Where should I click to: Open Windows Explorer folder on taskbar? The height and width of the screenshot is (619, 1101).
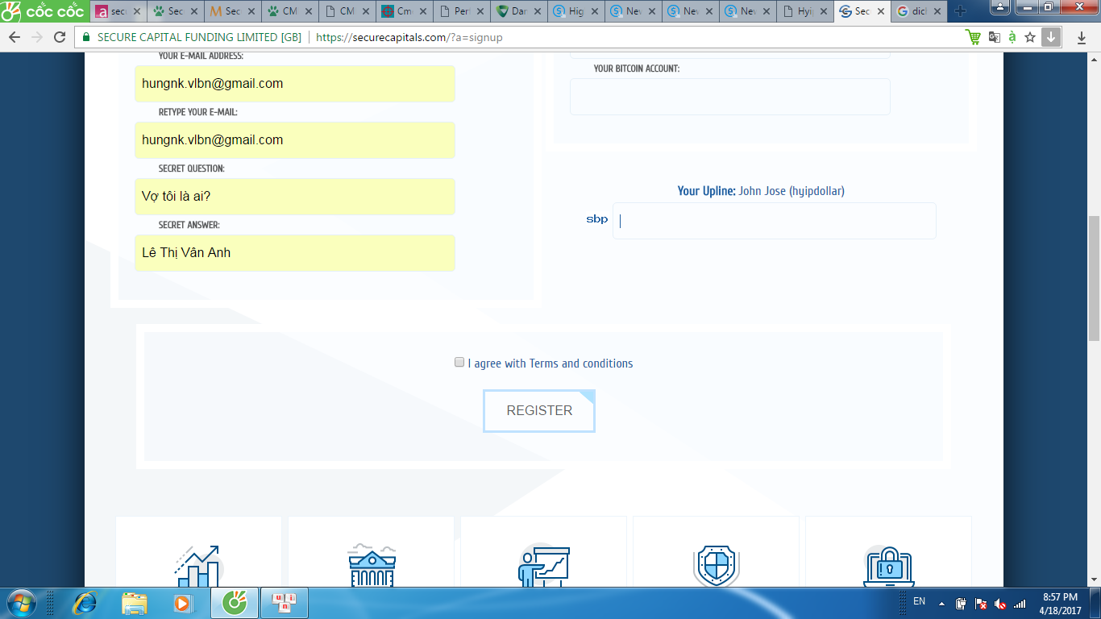pyautogui.click(x=134, y=603)
